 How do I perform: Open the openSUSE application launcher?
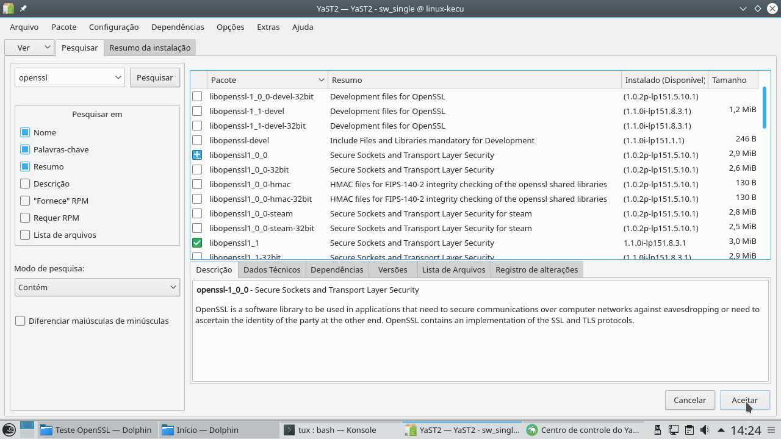coord(9,430)
